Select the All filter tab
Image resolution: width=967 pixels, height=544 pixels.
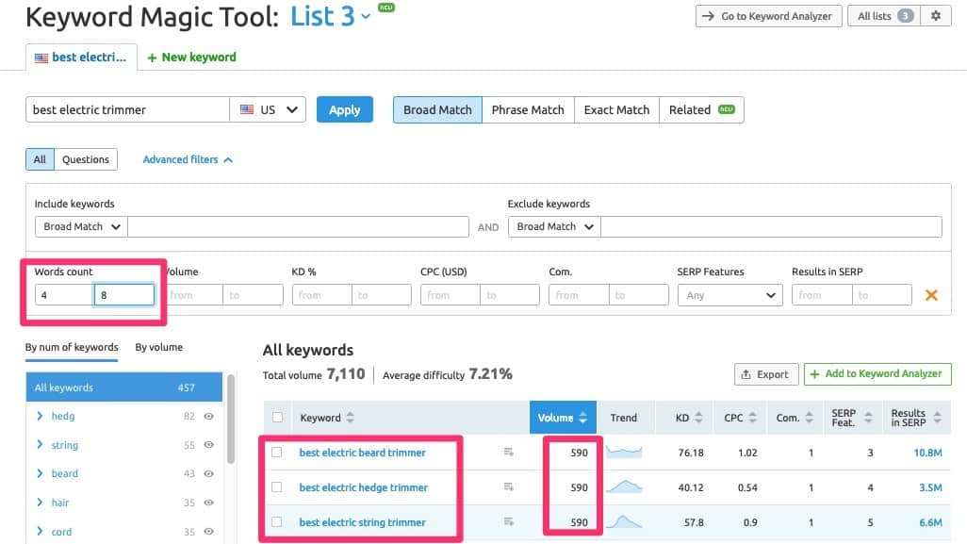click(41, 159)
